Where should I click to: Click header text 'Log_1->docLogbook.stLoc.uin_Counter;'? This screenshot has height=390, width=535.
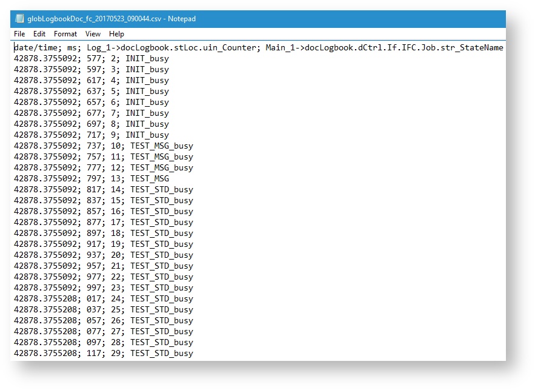click(x=173, y=47)
